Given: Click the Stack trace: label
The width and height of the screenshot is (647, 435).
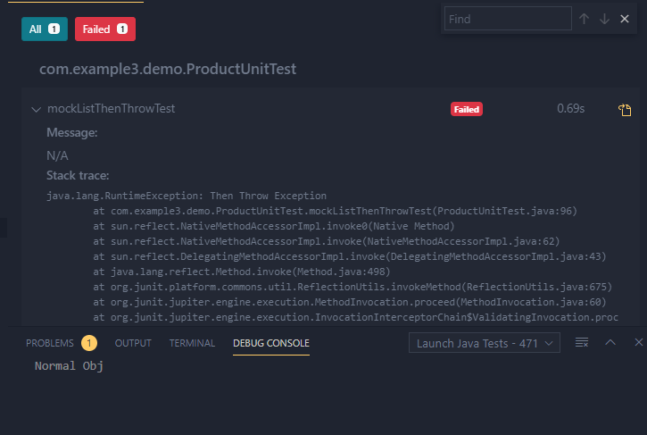Looking at the screenshot, I should [78, 176].
